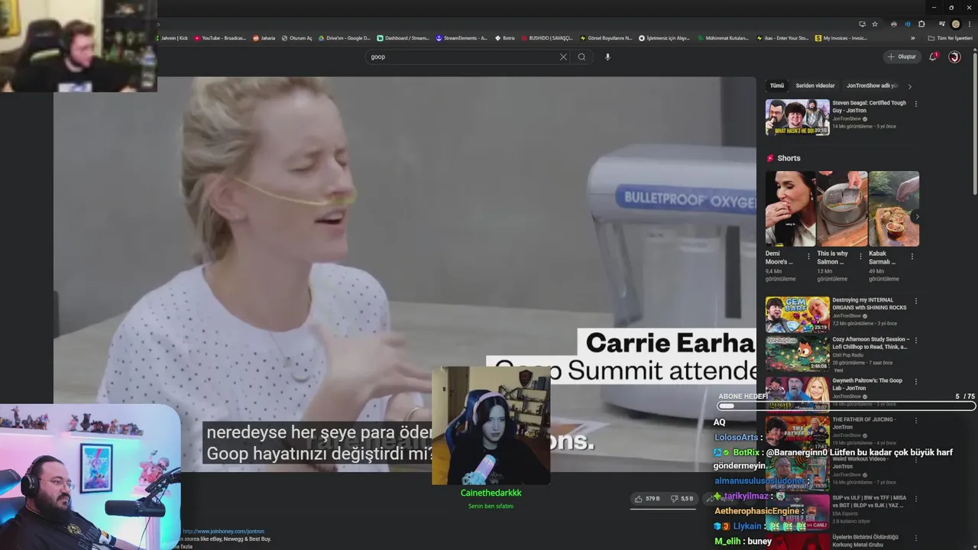The image size is (978, 550).
Task: Like the video (579 B)
Action: tap(646, 499)
